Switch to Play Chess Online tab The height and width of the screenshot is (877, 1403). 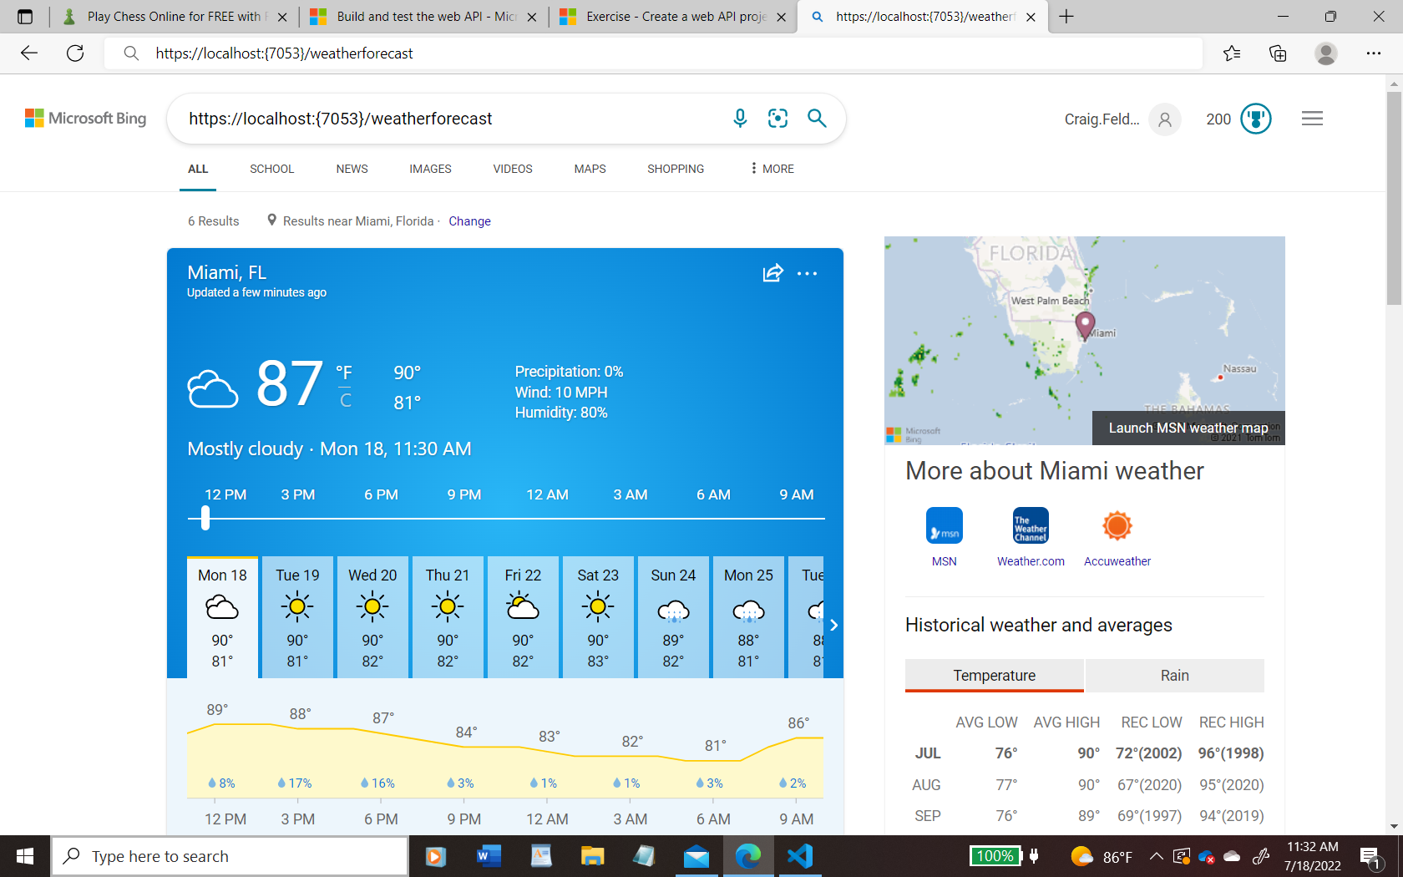(x=175, y=17)
